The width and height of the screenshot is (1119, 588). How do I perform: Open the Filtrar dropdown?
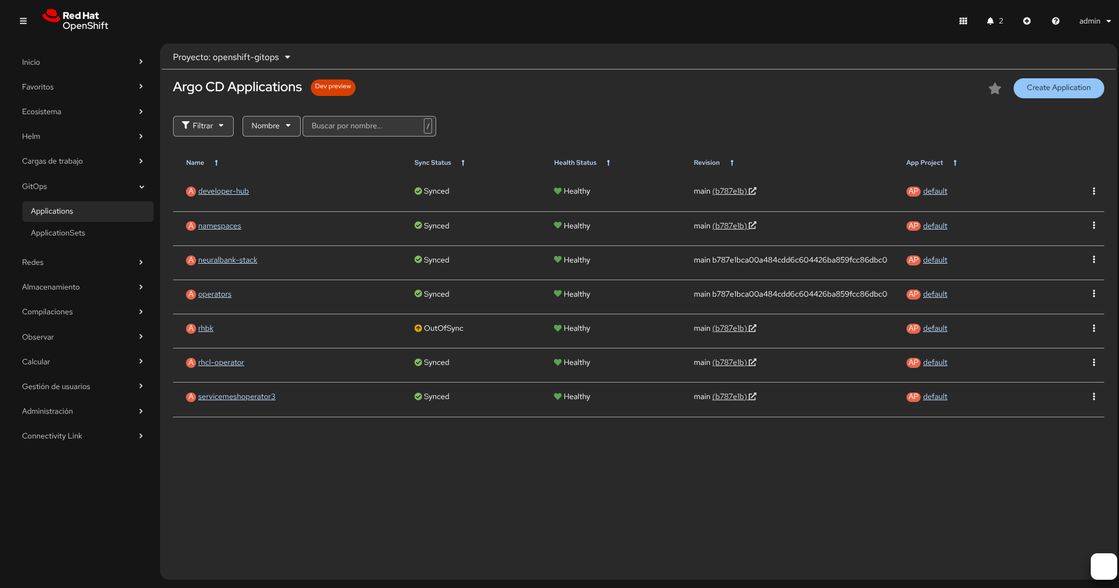[203, 126]
